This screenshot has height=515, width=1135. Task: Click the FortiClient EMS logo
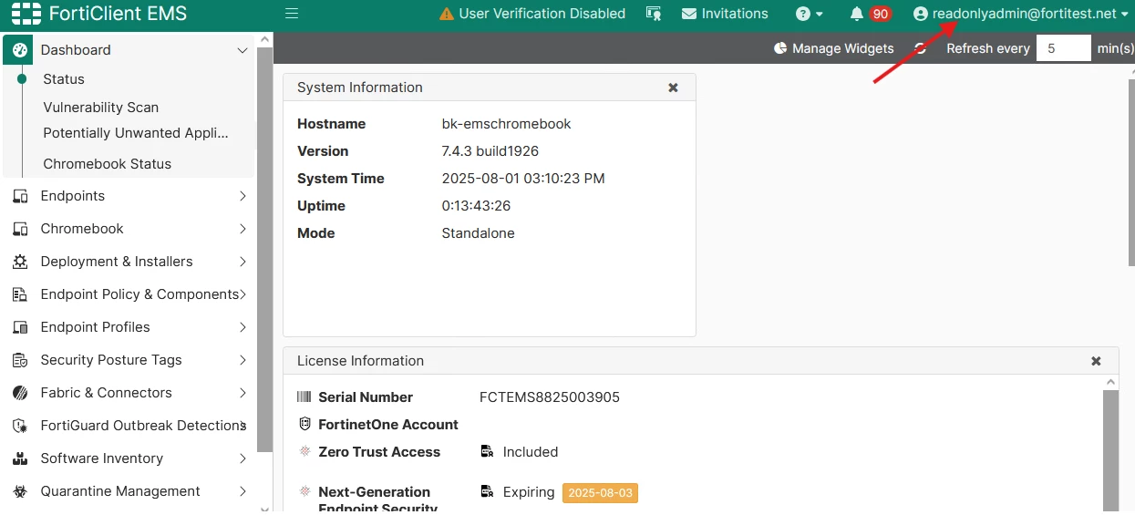coord(98,14)
